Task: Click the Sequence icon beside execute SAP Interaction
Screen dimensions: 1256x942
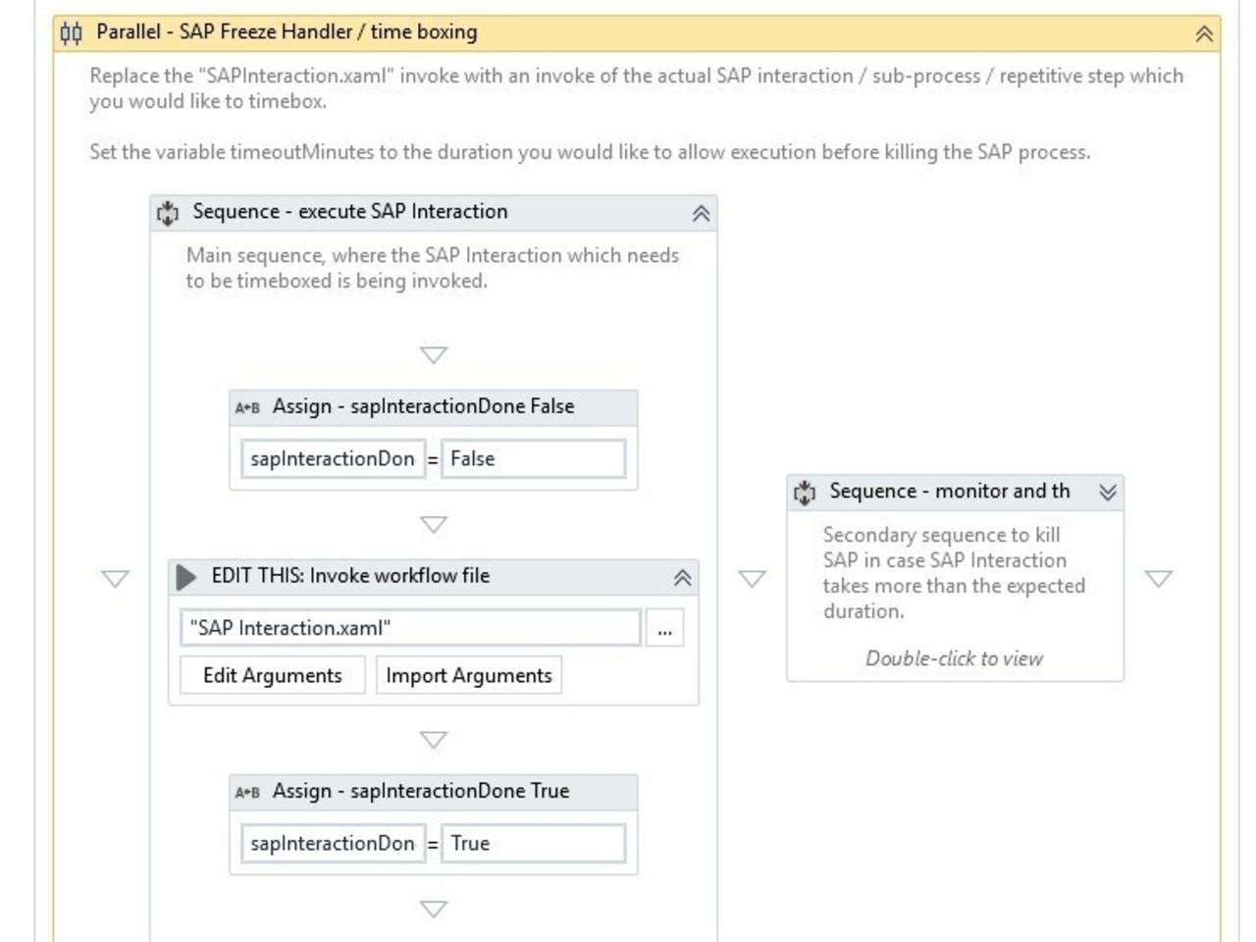Action: (168, 213)
